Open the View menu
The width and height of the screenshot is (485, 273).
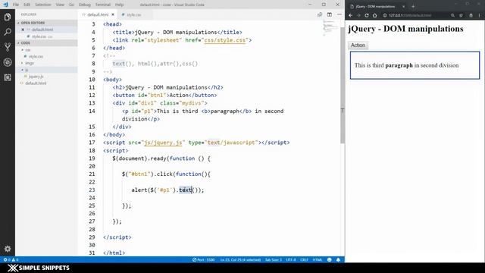(60, 5)
